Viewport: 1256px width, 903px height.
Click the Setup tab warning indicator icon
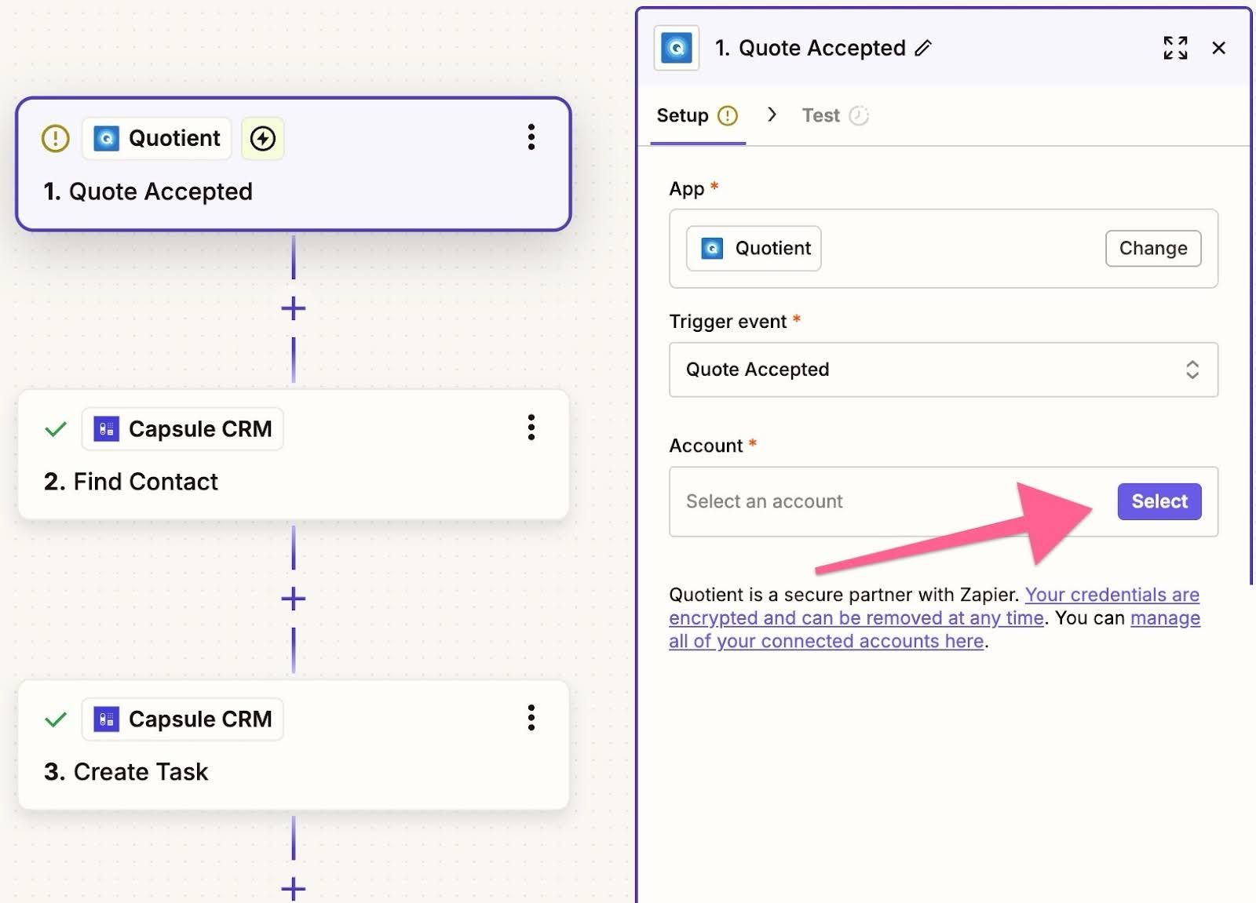[728, 116]
